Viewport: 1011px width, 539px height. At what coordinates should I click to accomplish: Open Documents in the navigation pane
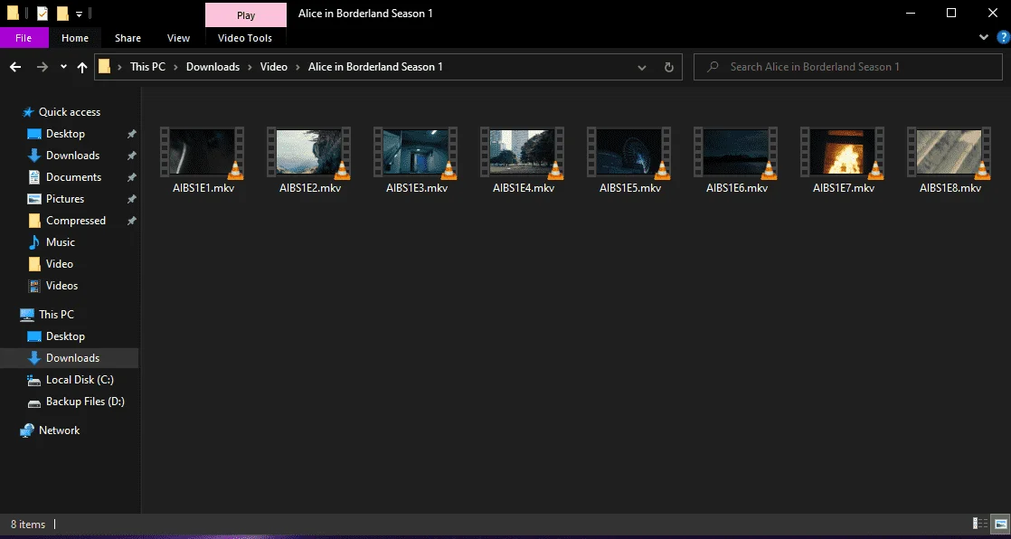[73, 177]
